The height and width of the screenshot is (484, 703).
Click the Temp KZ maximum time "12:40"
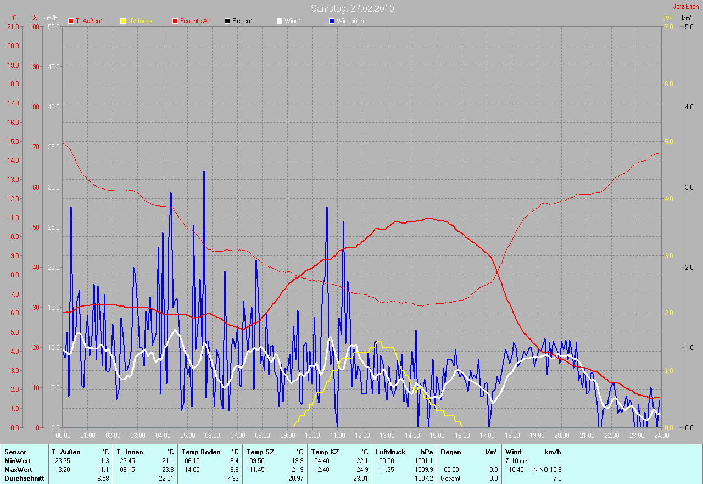coord(322,470)
